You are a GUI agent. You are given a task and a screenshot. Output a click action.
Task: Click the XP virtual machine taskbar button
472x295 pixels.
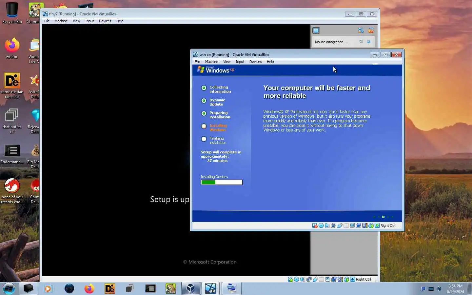210,288
